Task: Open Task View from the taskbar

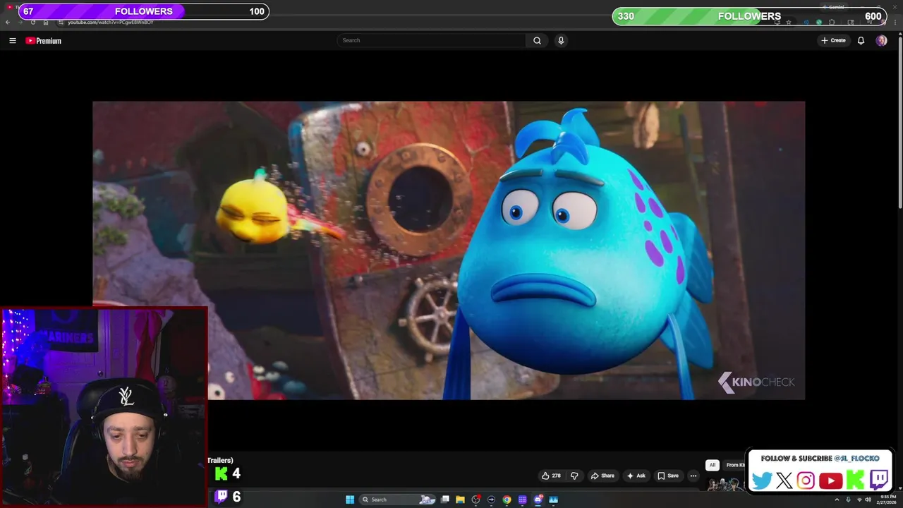Action: (x=445, y=500)
